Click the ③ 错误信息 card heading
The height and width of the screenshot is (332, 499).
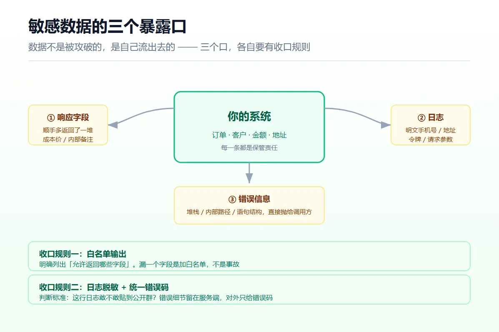point(249,199)
